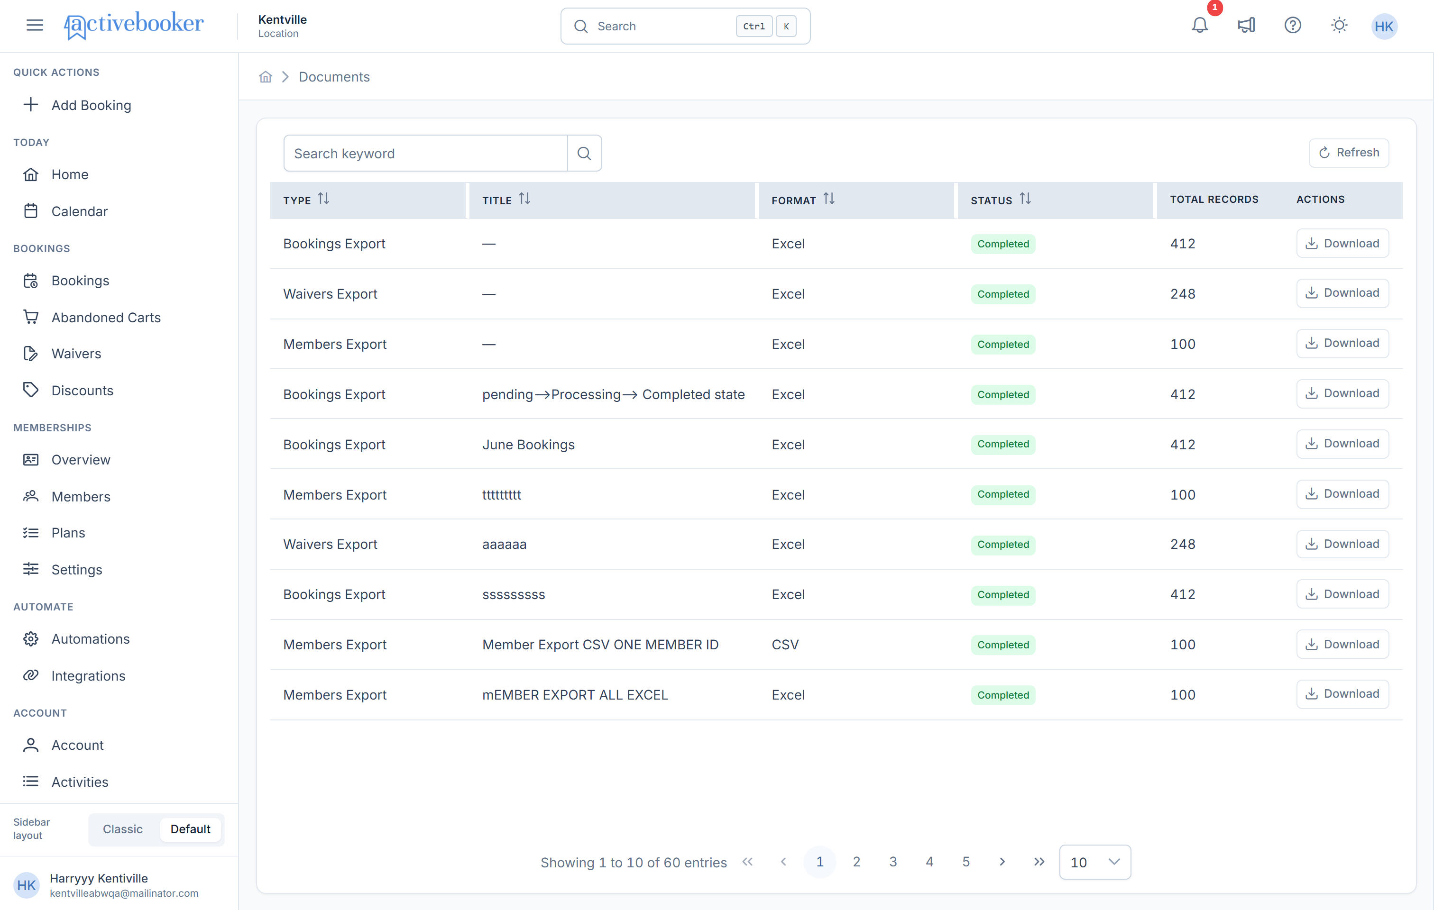This screenshot has width=1434, height=910.
Task: Open Harryyy Kentiville user profile at sidebar bottom
Action: (x=119, y=885)
